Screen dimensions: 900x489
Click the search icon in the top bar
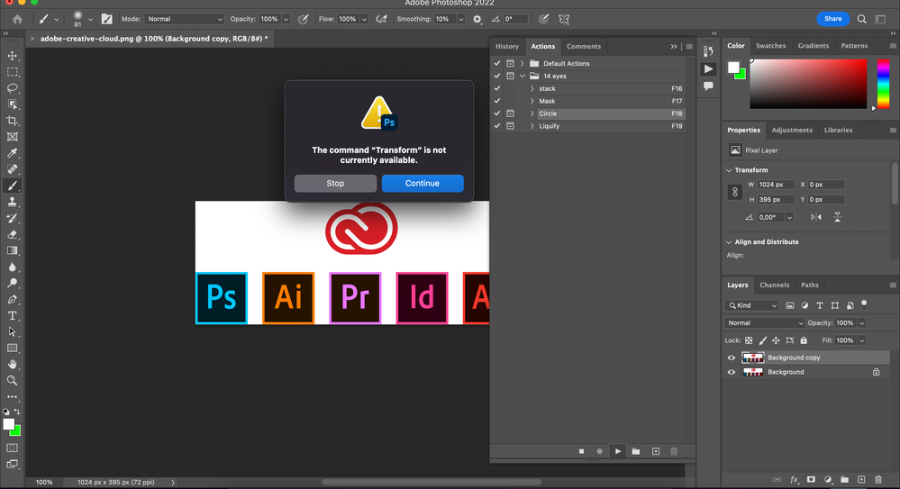(862, 19)
